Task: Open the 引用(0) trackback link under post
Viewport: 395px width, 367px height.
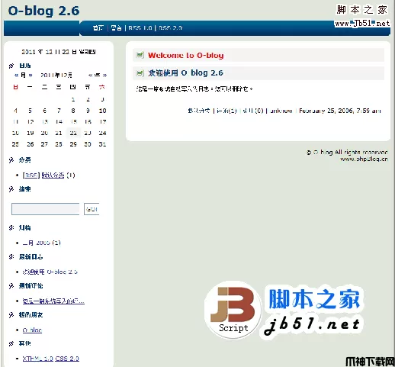Action: [253, 111]
